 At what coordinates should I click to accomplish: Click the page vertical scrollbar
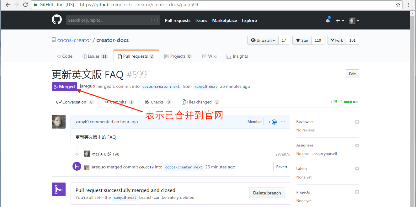413,108
